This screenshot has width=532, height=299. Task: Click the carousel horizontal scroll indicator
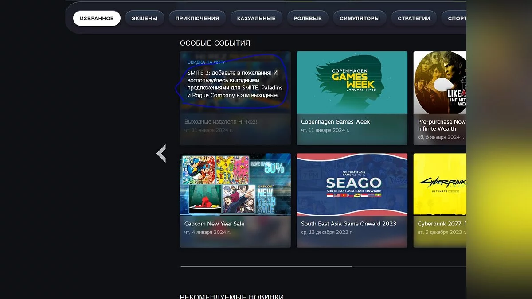tap(266, 267)
